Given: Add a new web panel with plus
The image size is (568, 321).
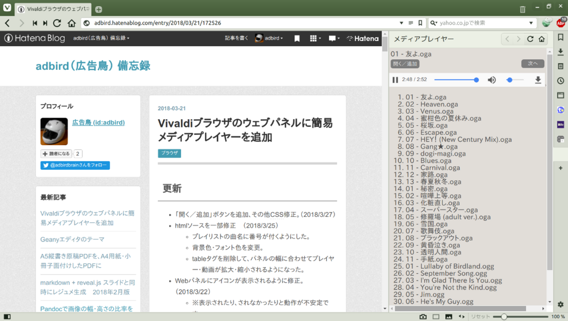Looking at the screenshot, I should [560, 169].
